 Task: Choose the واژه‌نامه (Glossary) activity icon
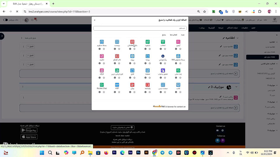point(147,85)
